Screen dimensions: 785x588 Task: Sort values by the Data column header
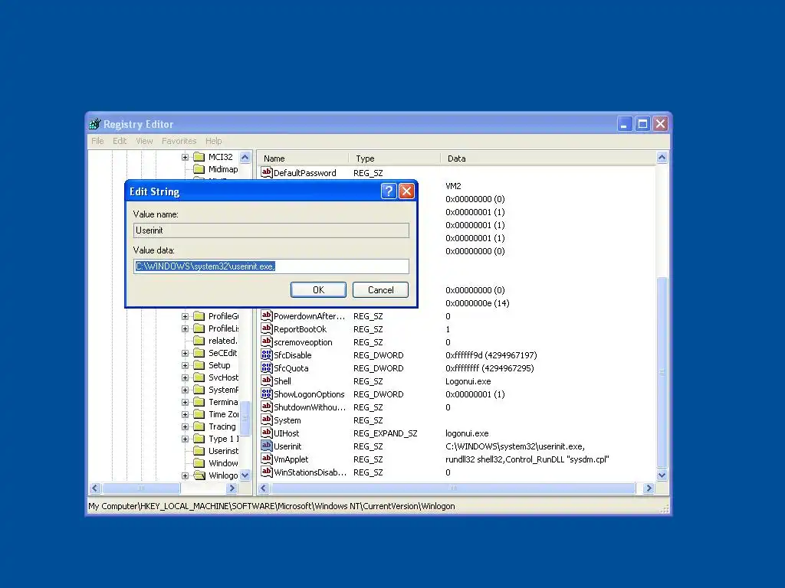pos(549,158)
